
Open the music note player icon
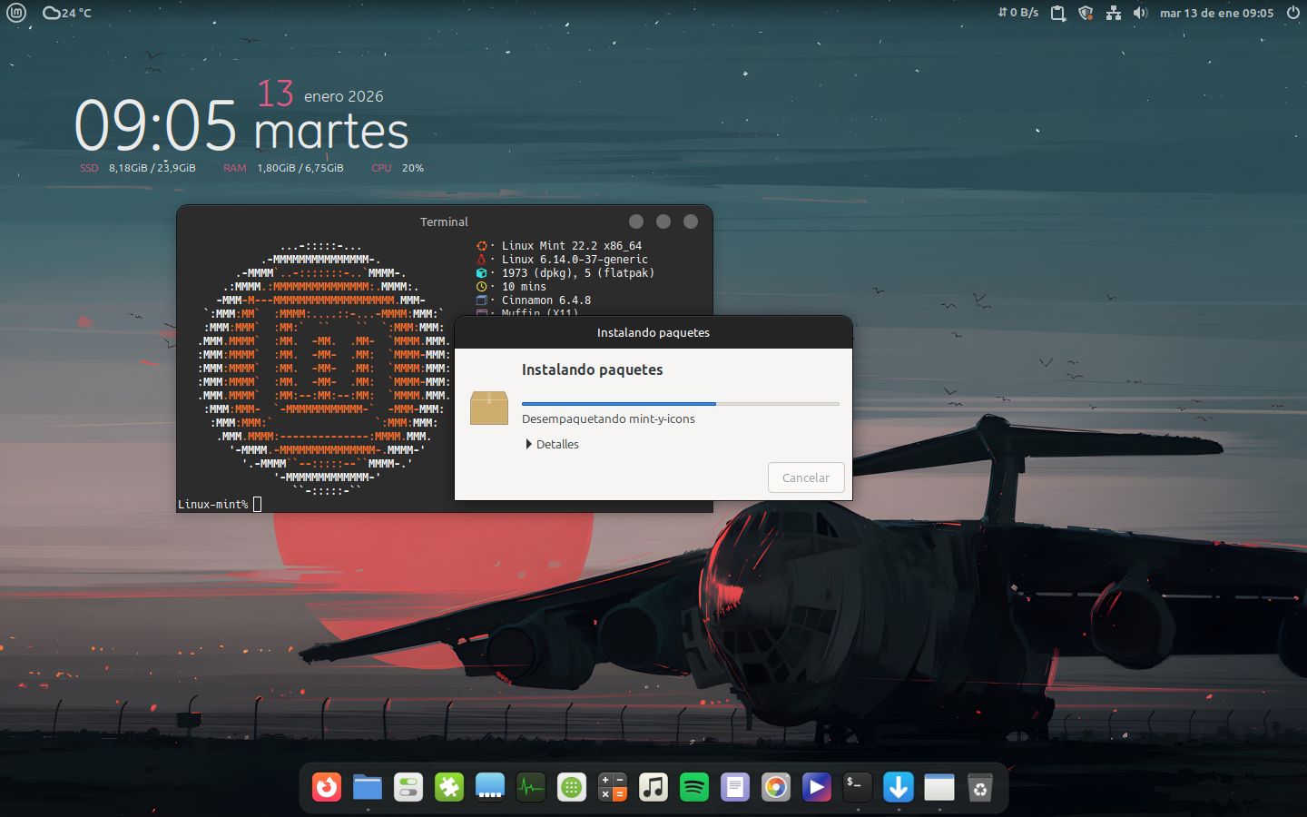[x=653, y=787]
